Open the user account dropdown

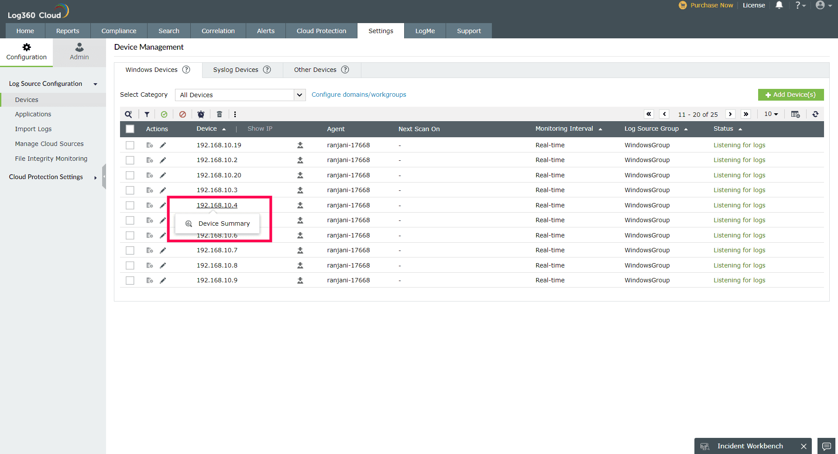click(824, 5)
